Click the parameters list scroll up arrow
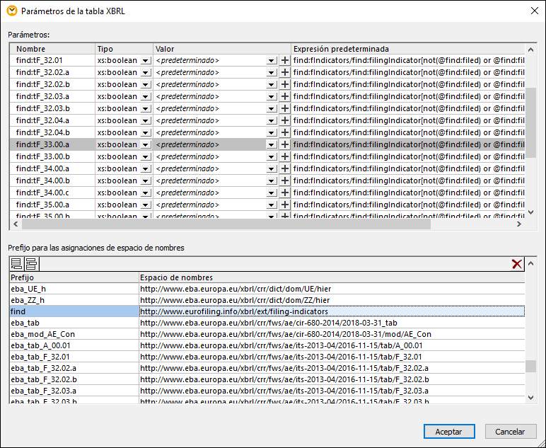Screen dimensions: 546x448 [530, 50]
